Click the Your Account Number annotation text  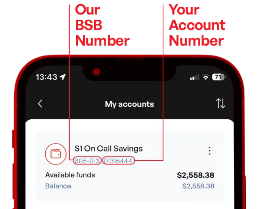(x=197, y=25)
